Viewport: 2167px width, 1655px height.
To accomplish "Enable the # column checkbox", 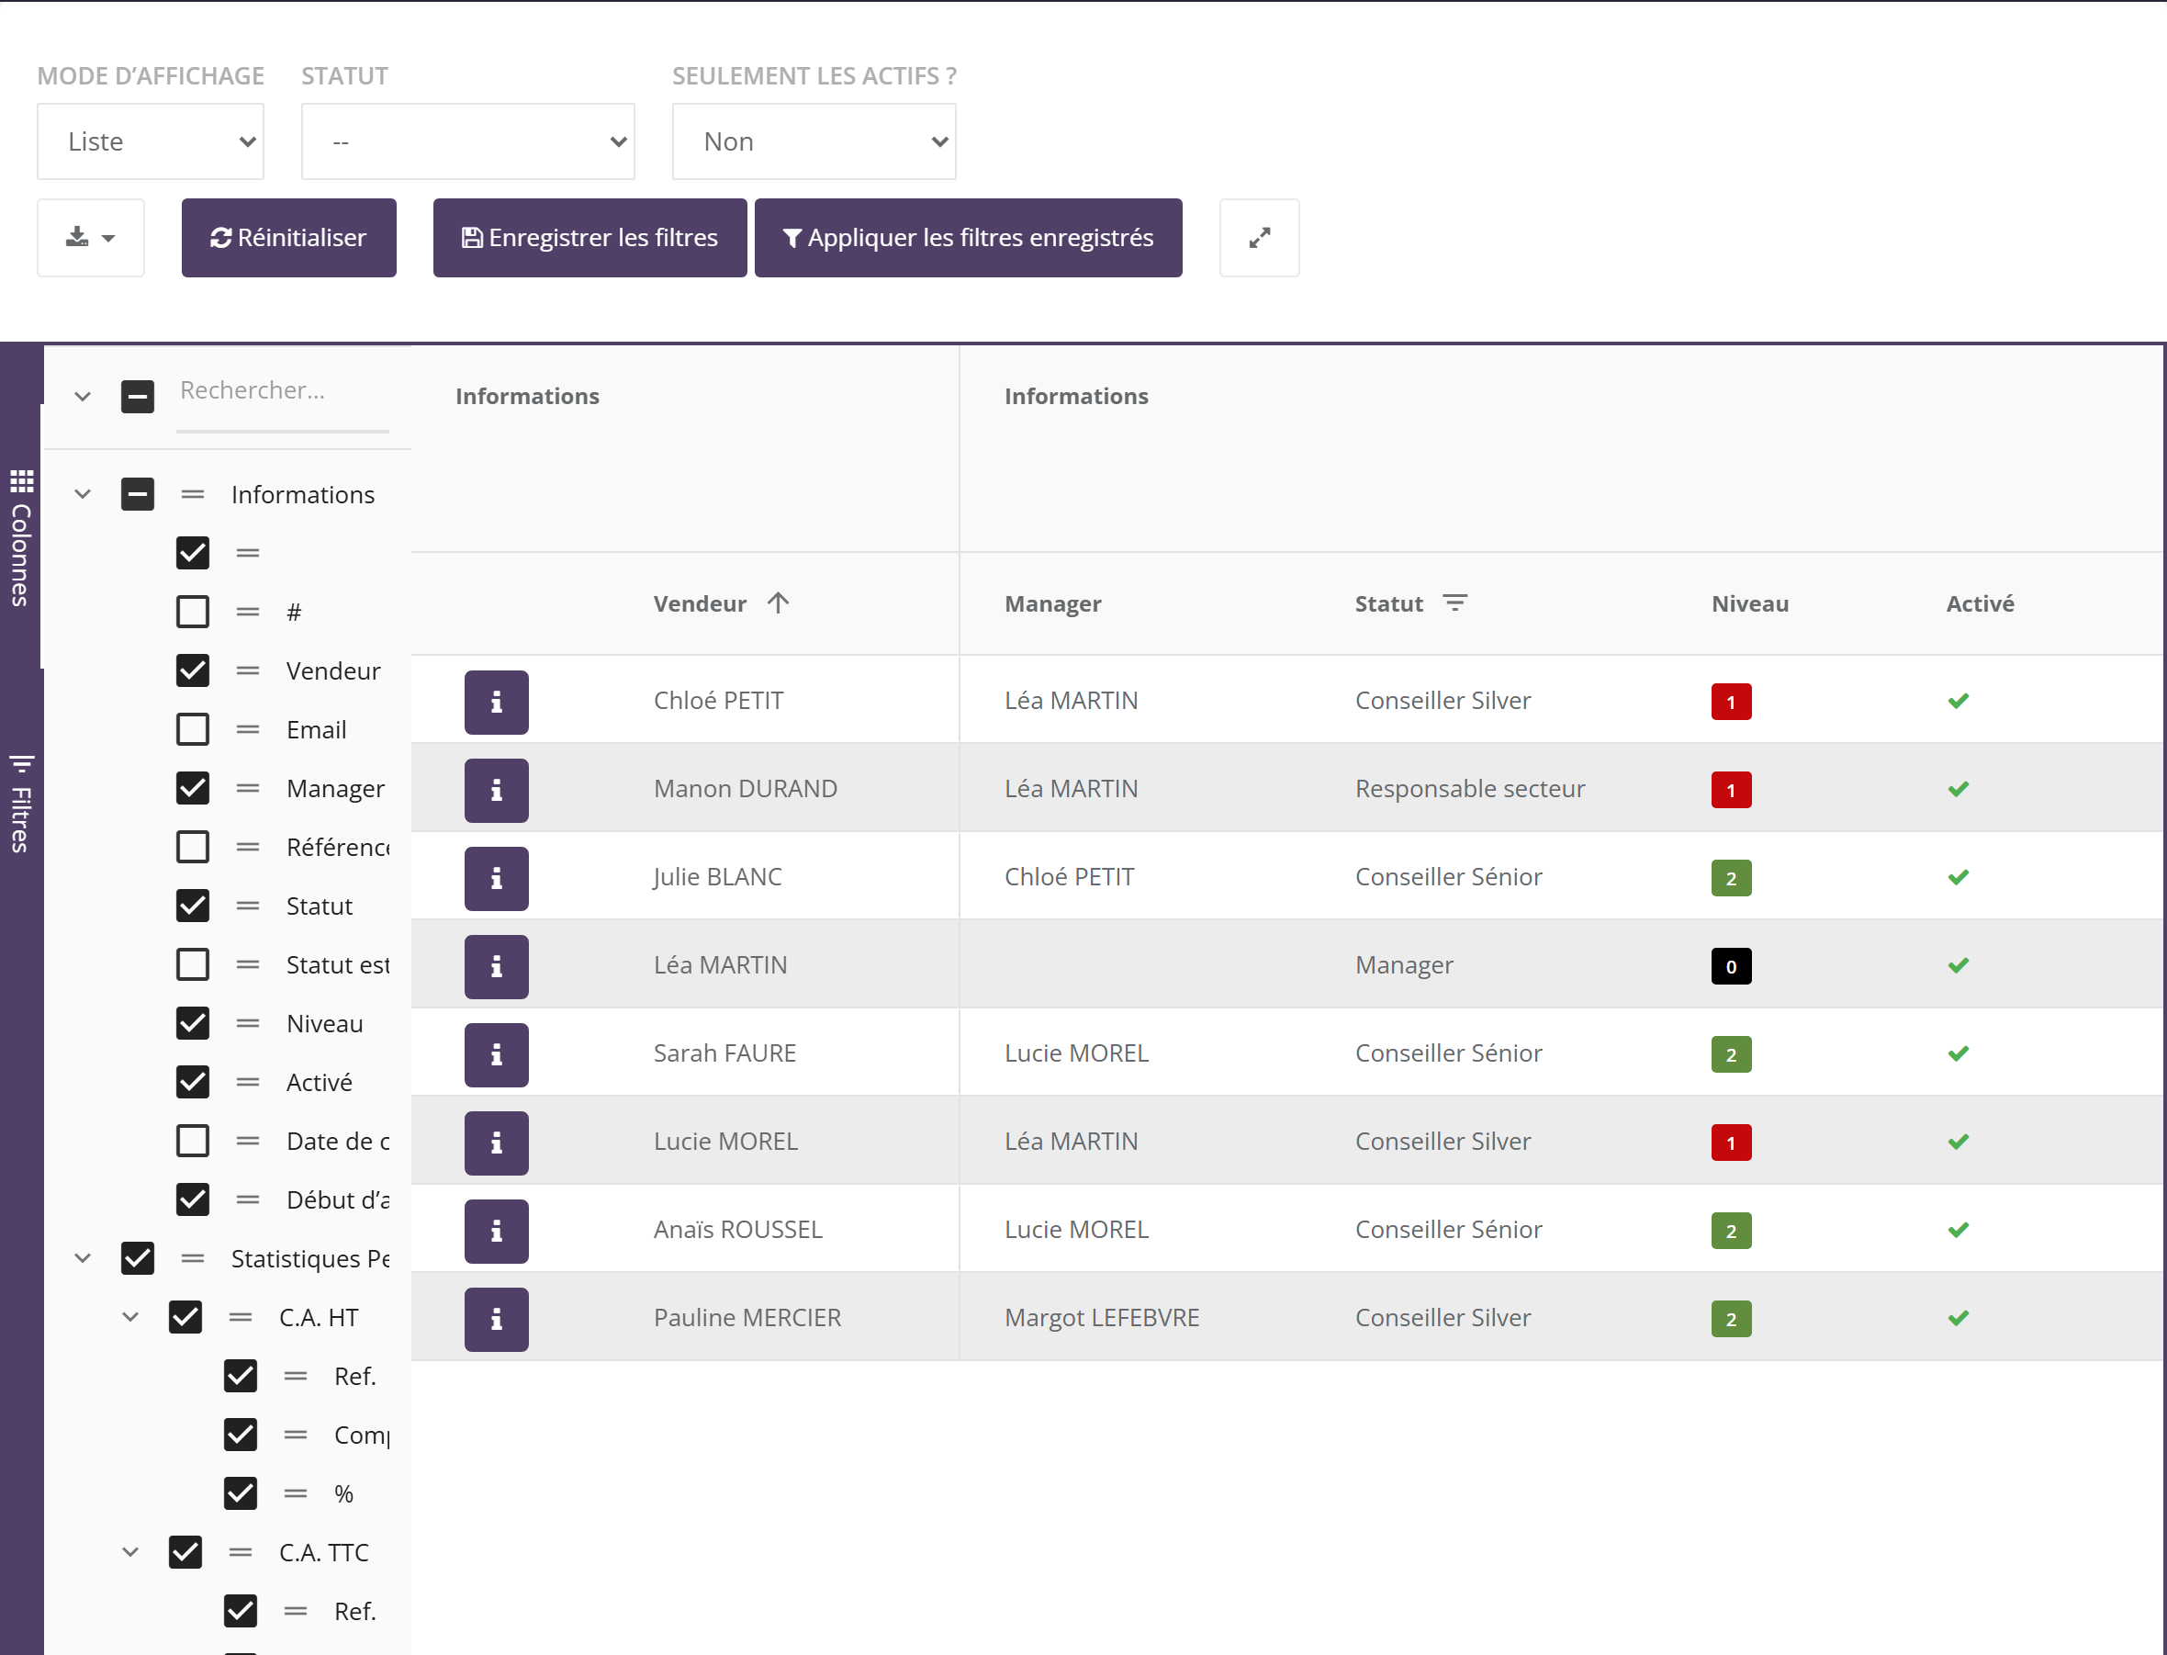I will (193, 612).
